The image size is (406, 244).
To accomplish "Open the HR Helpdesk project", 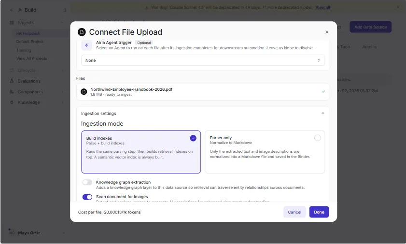I will [x=28, y=33].
